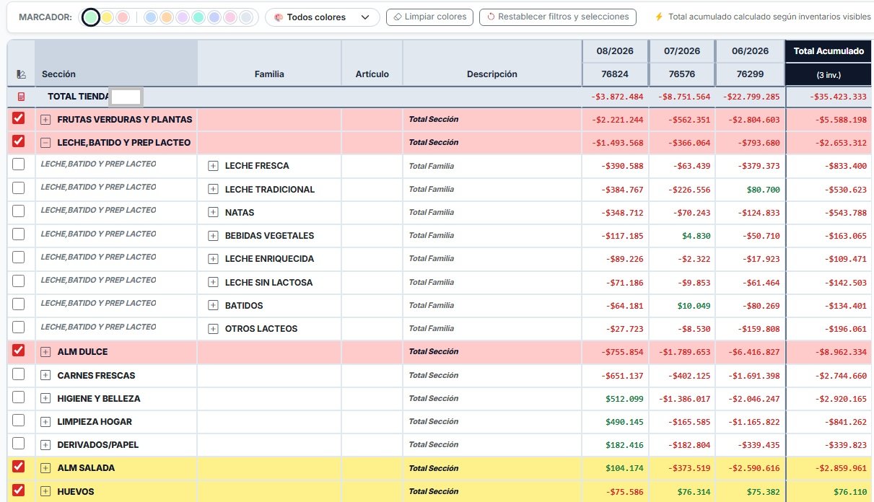
Task: Expand the OTROS LACTEOS family
Action: coord(213,329)
